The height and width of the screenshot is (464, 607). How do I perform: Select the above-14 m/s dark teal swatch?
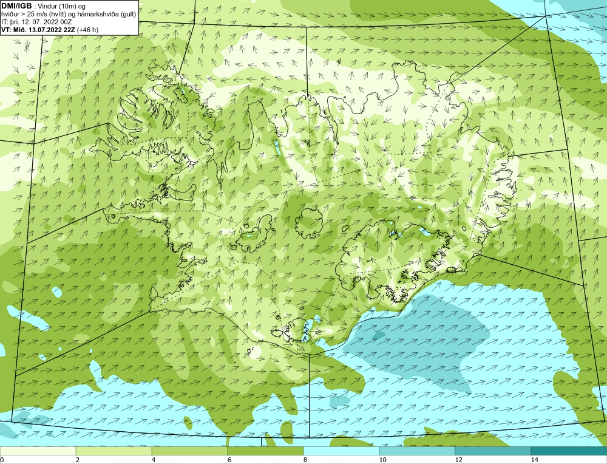click(x=569, y=451)
